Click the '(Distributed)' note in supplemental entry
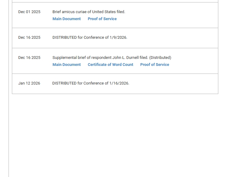236x177 pixels. [160, 58]
